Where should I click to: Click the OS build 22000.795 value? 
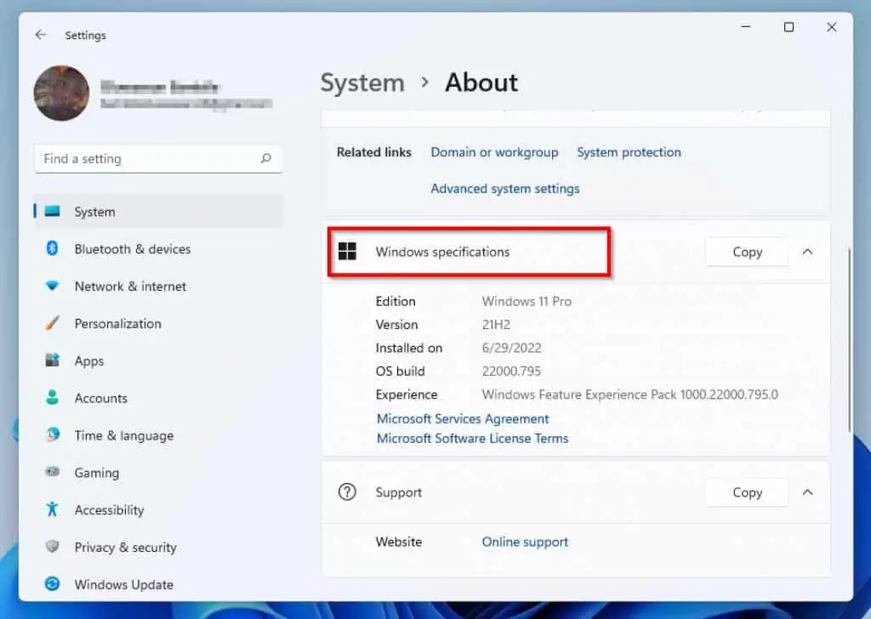tap(511, 372)
